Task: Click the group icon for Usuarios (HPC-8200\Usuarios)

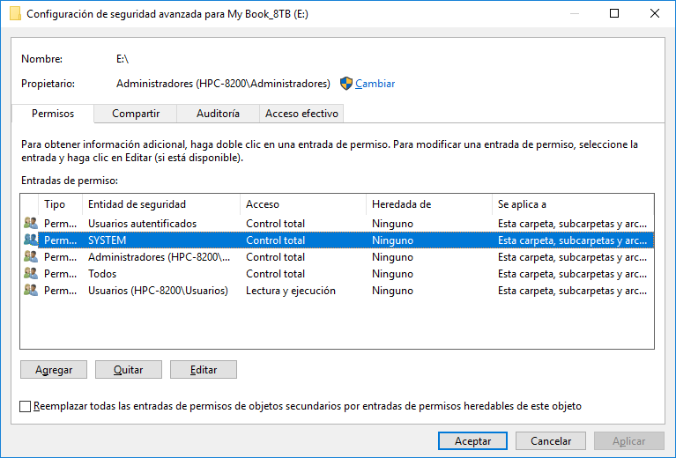Action: 31,291
